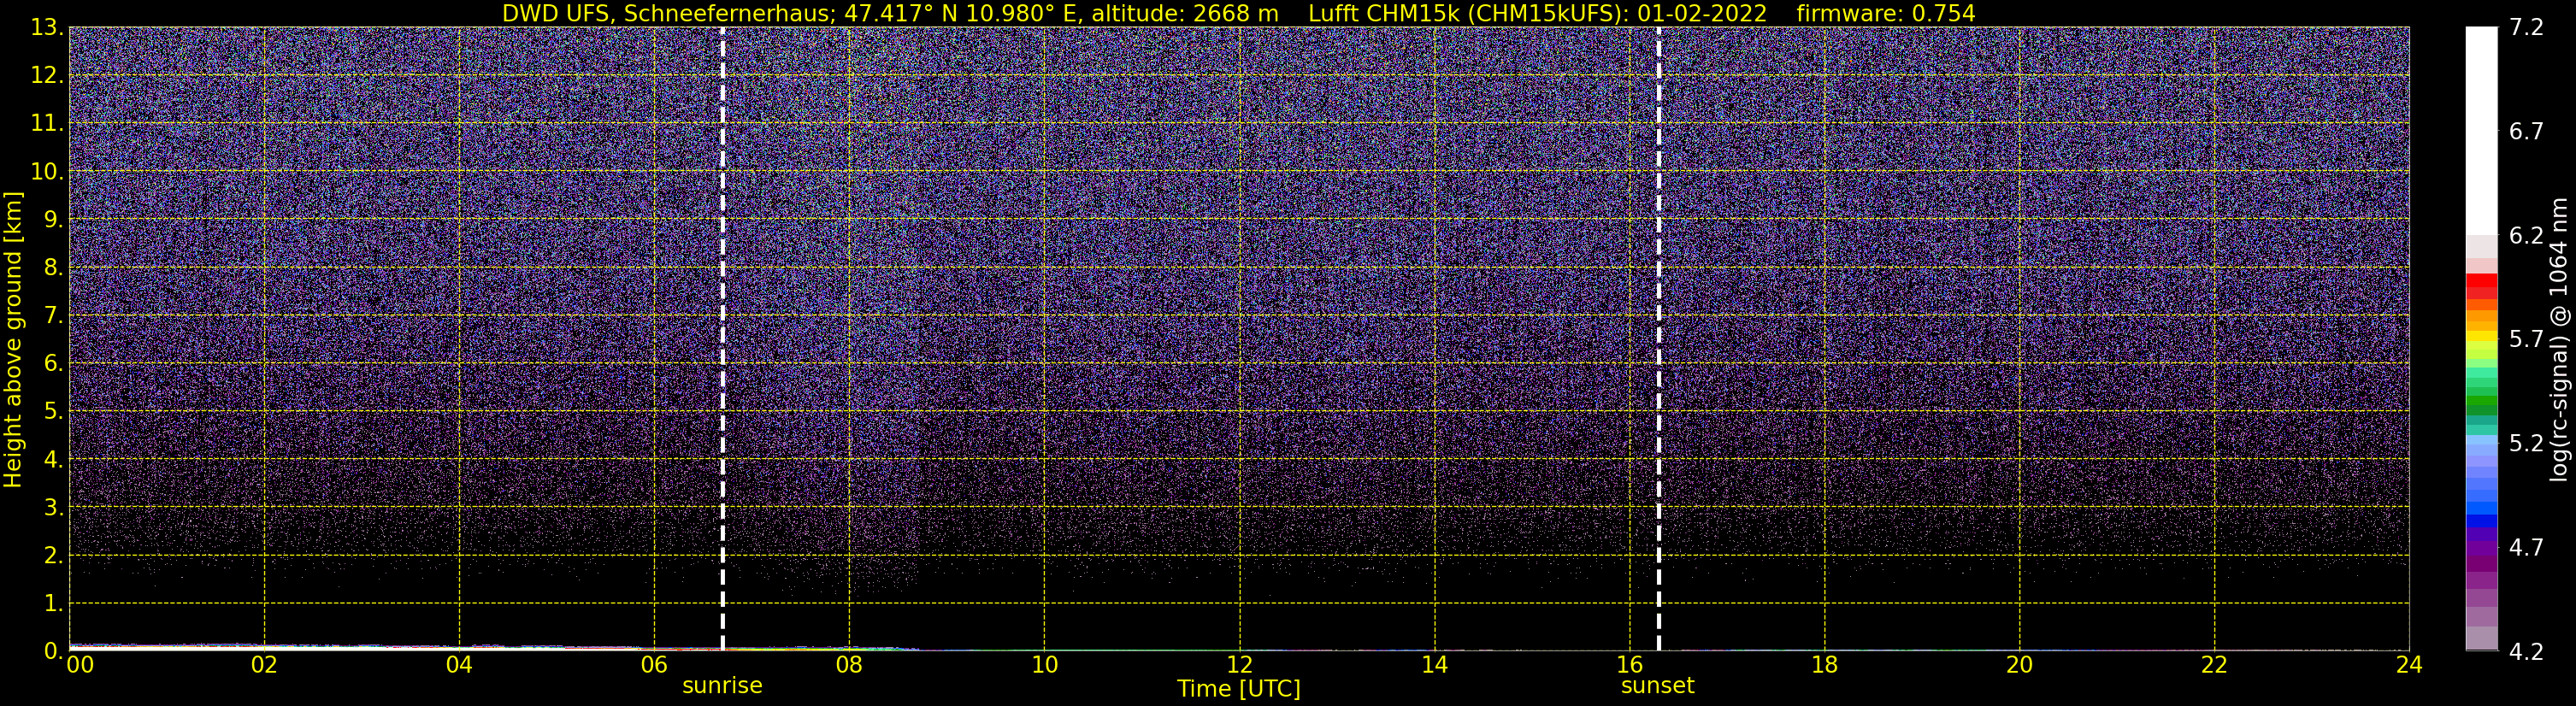The height and width of the screenshot is (706, 2576).
Task: Click the plot title mentioning Schneefernerhaus
Action: pos(1238,13)
